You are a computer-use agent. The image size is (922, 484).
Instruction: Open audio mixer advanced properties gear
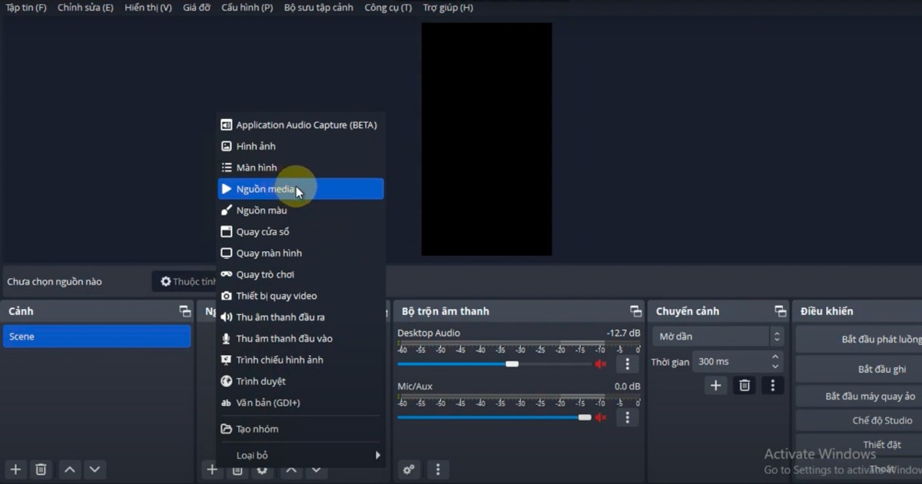tap(409, 469)
